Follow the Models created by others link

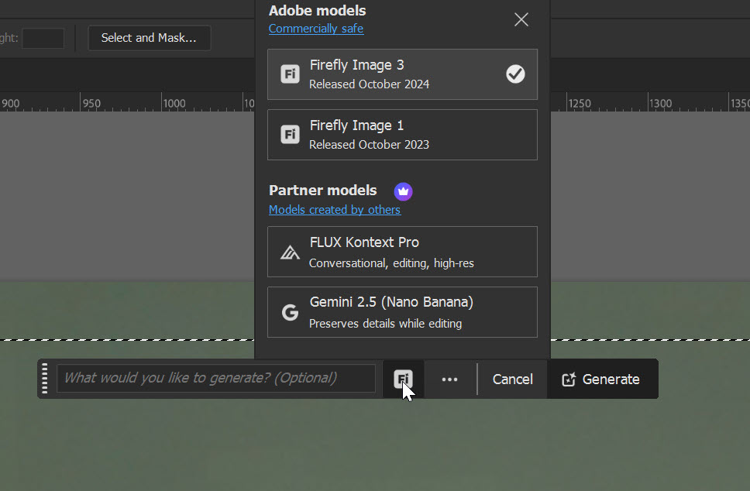pyautogui.click(x=335, y=210)
